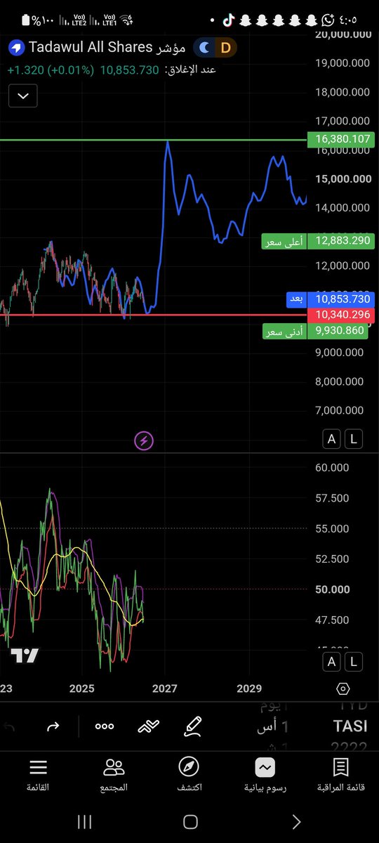Tap the Android back button

(296, 822)
